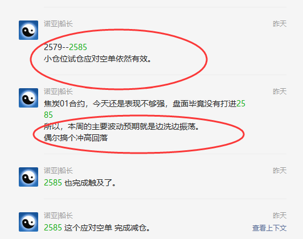Click the 昨天 timestamp of first message
The height and width of the screenshot is (239, 303).
tap(280, 24)
